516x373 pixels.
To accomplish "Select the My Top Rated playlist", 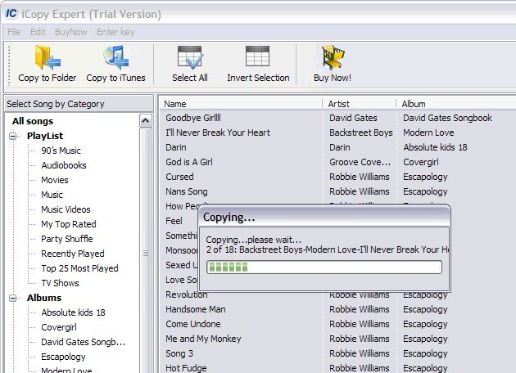I will click(69, 224).
